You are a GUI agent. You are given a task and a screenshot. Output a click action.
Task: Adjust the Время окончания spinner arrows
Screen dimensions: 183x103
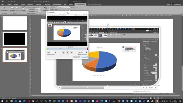pyautogui.click(x=86, y=52)
